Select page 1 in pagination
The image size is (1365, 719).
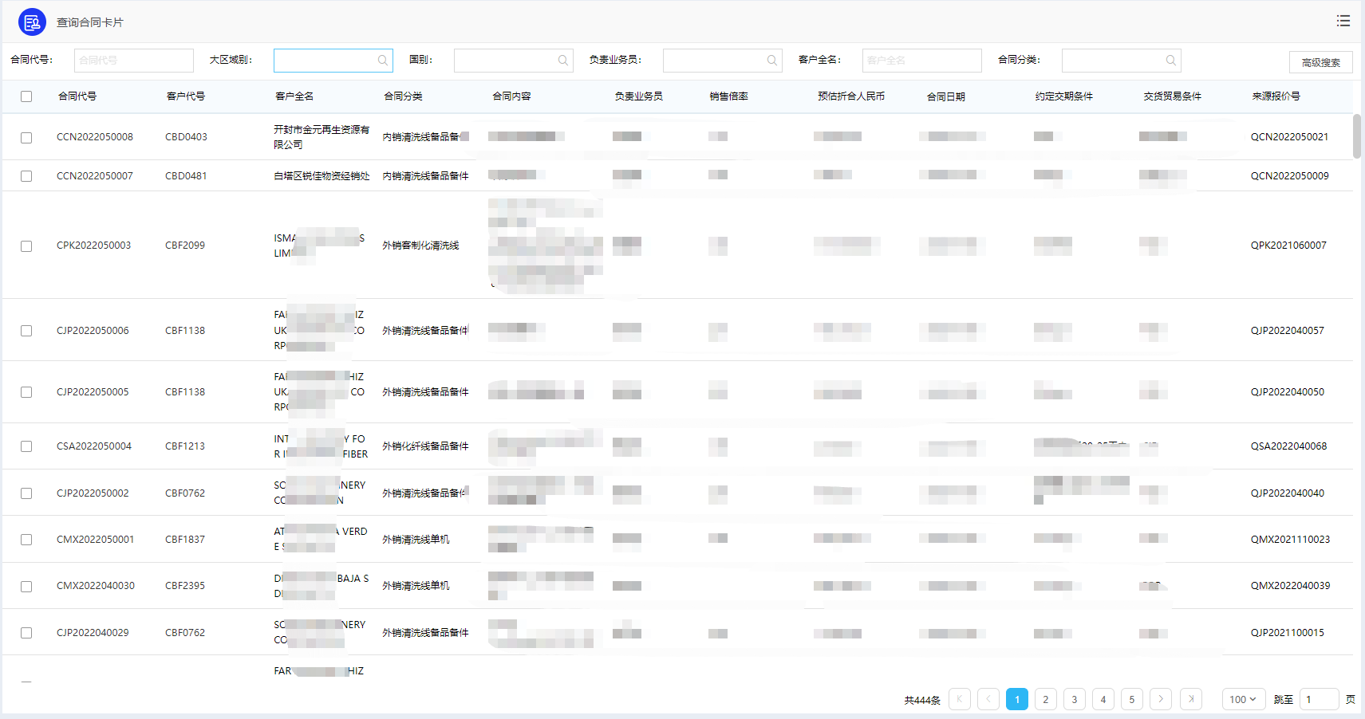pyautogui.click(x=1017, y=699)
